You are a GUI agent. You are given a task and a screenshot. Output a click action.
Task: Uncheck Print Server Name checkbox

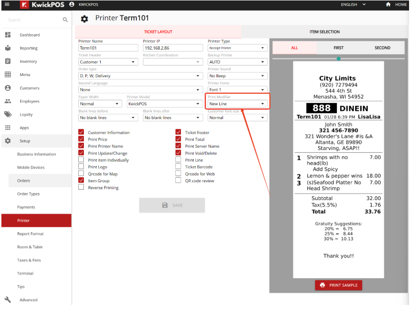tap(178, 146)
